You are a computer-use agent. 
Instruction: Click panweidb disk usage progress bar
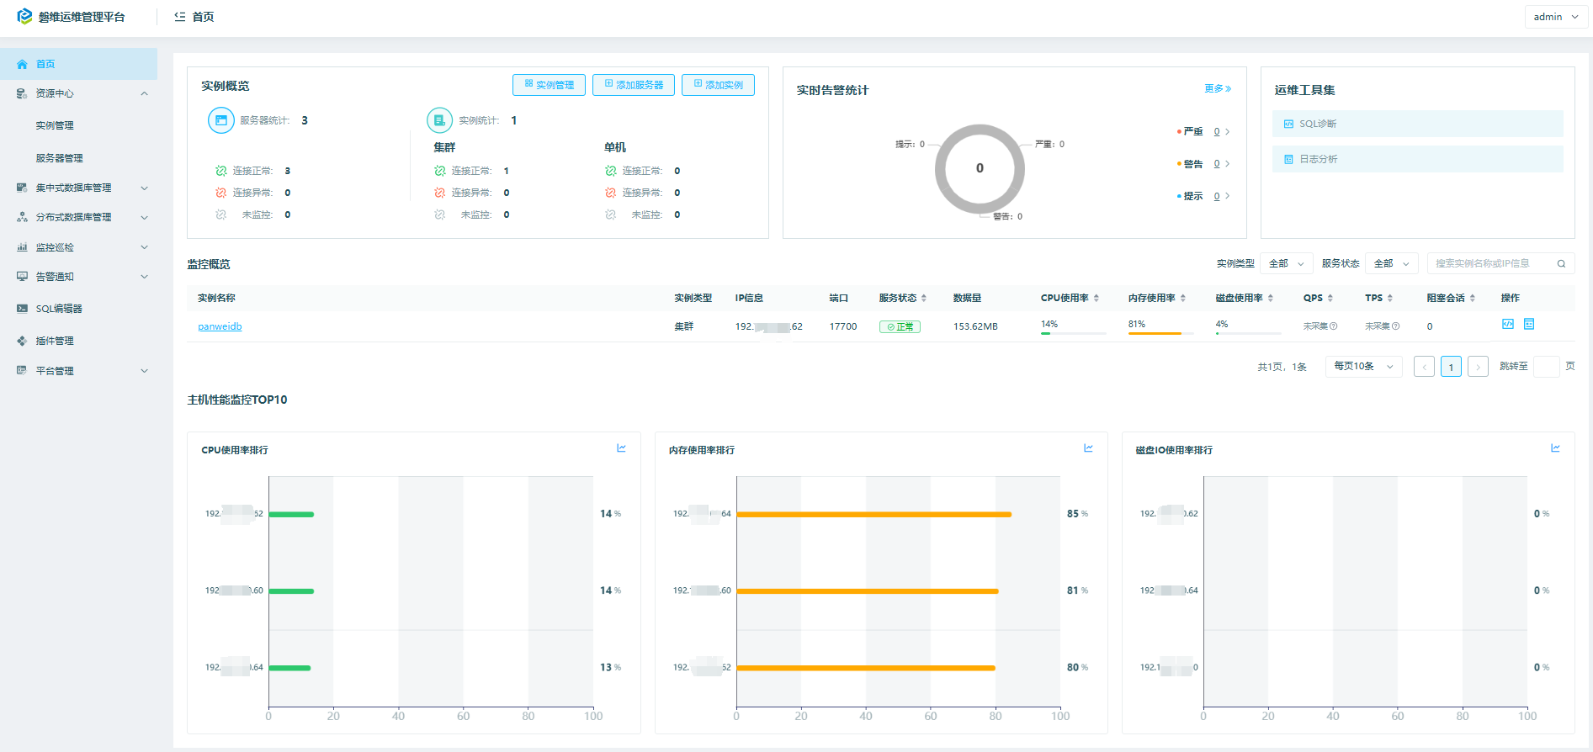click(x=1248, y=334)
